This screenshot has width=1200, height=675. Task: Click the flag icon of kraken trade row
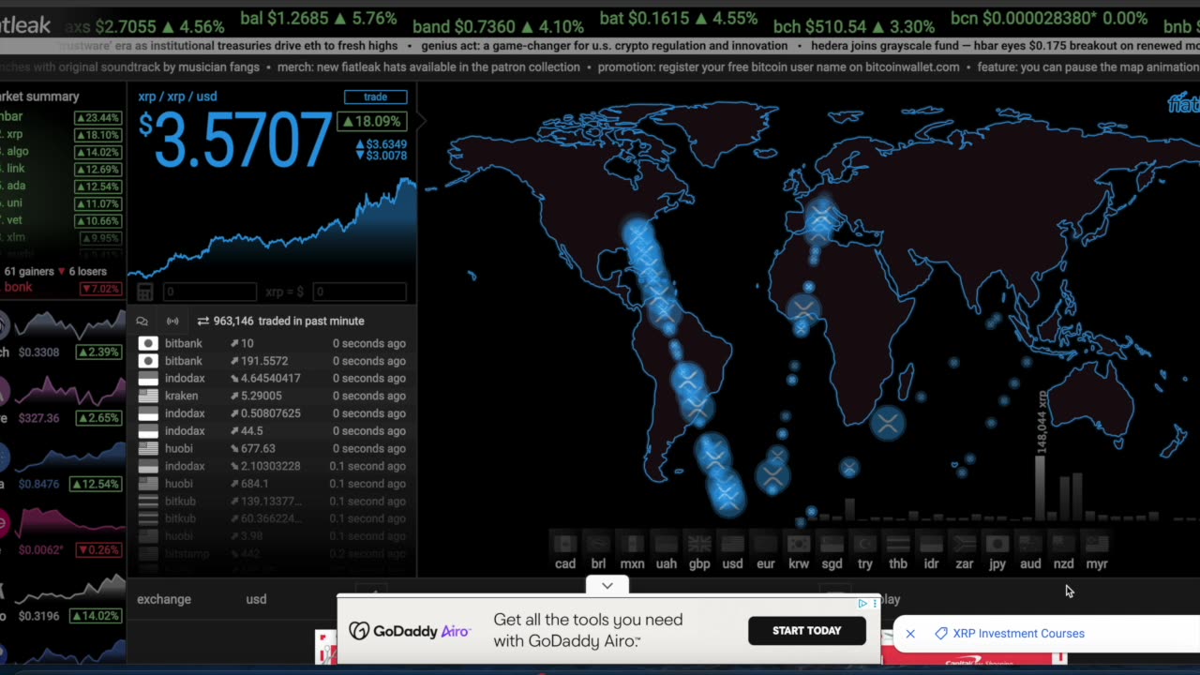pyautogui.click(x=148, y=396)
